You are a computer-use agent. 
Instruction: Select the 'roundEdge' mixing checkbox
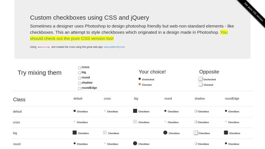click(79, 88)
